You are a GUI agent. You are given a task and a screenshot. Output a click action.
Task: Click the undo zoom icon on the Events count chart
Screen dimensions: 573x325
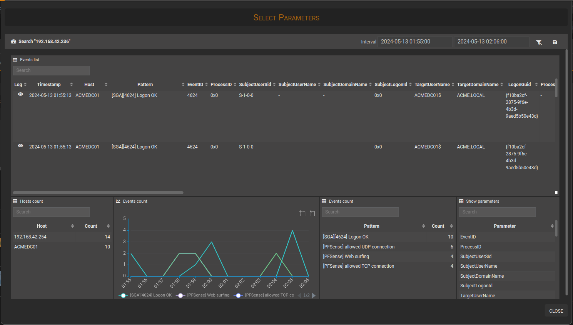click(312, 213)
